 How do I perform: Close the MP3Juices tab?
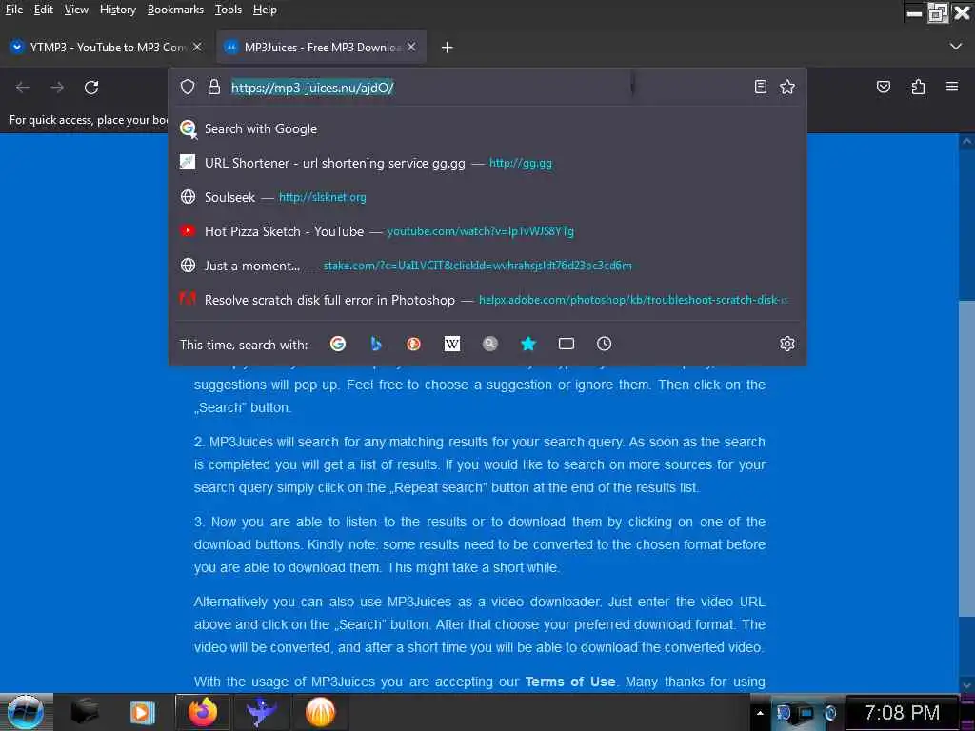(x=411, y=47)
